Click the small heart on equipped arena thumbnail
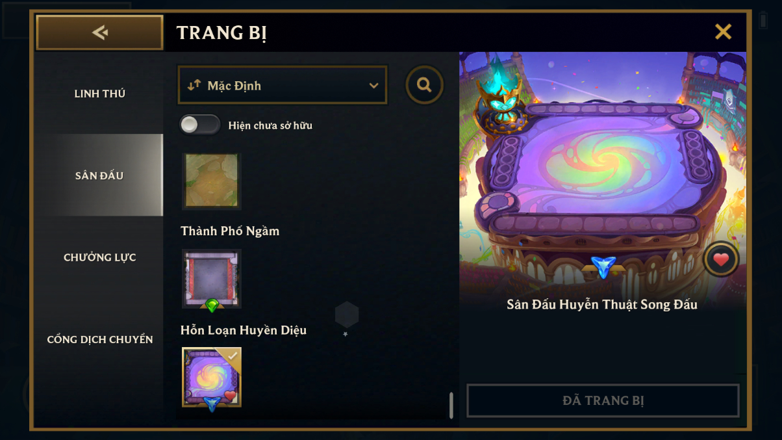Viewport: 782px width, 440px height. 230,395
